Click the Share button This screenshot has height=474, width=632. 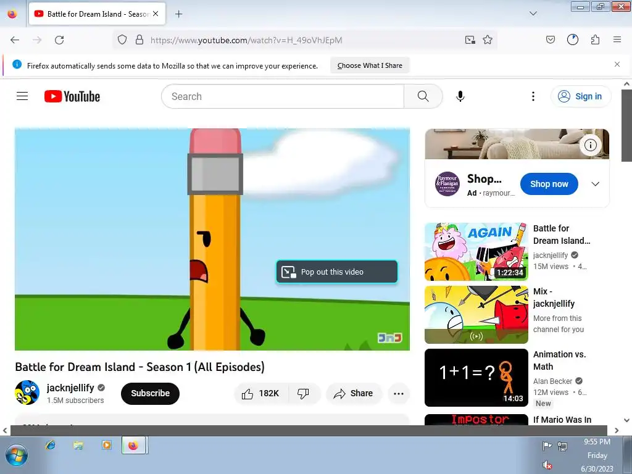(x=354, y=393)
